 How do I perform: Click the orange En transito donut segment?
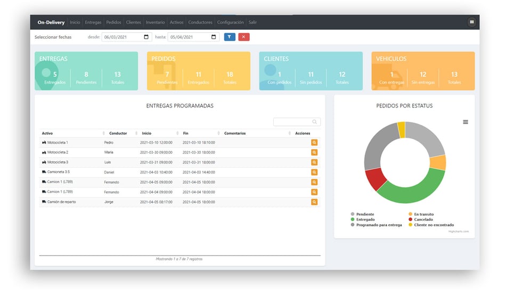(x=438, y=162)
